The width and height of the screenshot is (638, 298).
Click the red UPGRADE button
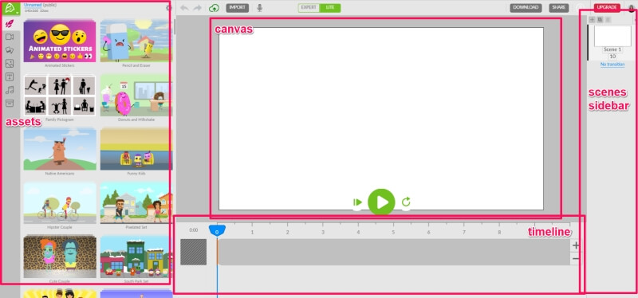tap(607, 8)
